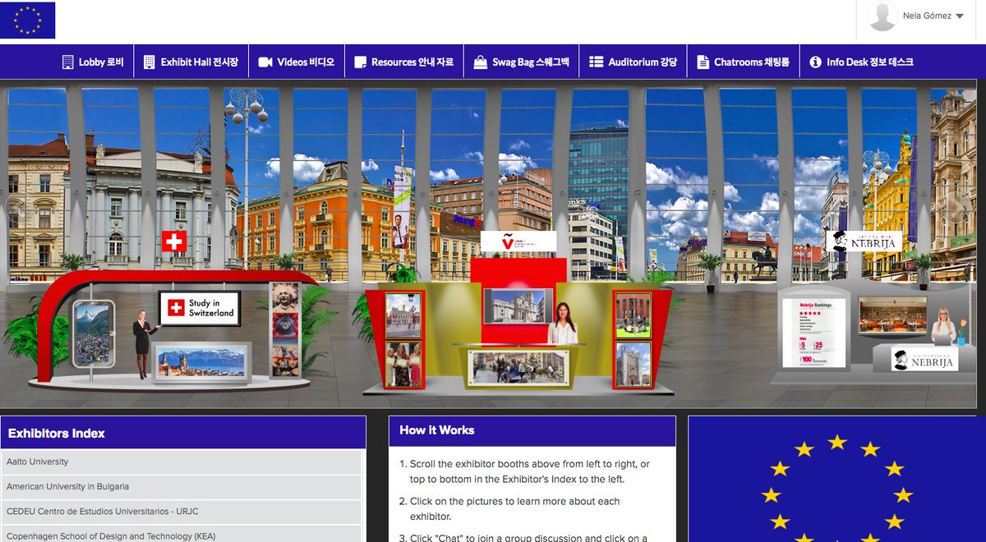This screenshot has width=986, height=542.
Task: Click the bottom right tower photo on red booth
Action: 632,365
